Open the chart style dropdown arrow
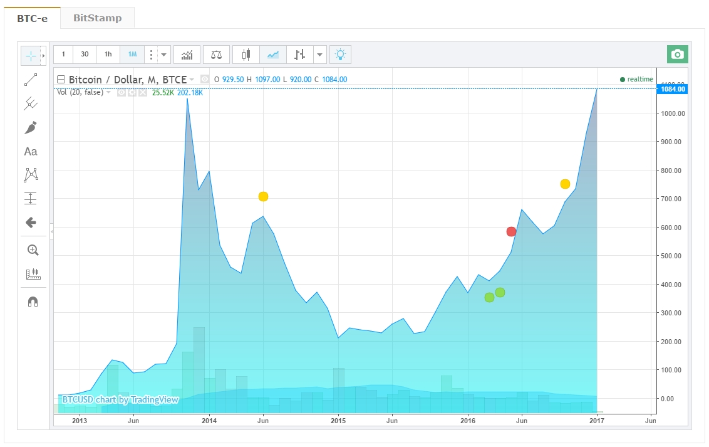 coord(319,55)
